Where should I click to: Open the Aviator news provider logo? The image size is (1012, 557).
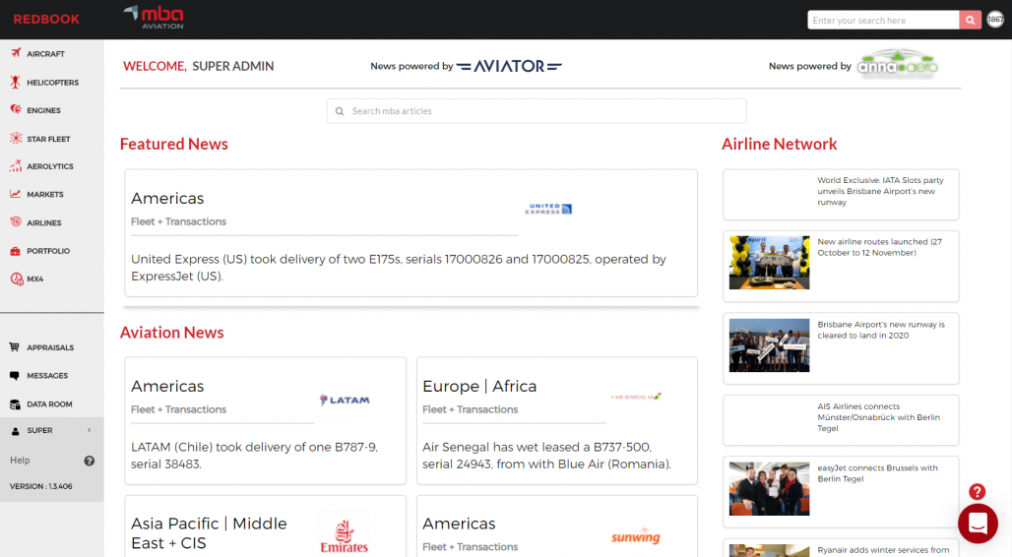click(509, 66)
